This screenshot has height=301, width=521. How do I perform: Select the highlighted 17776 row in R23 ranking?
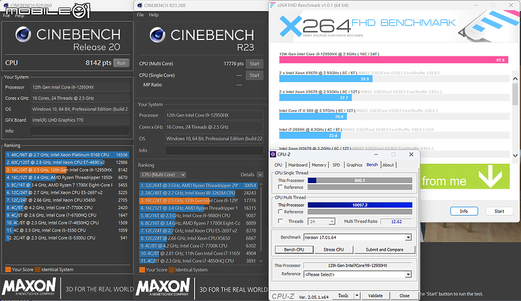[198, 201]
